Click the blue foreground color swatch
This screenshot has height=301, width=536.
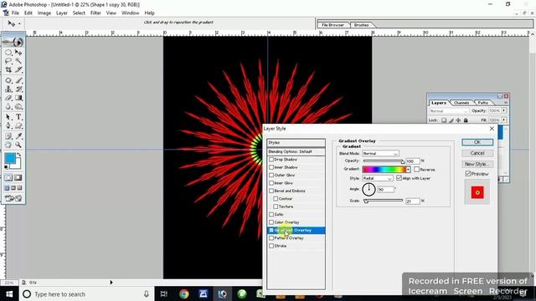[x=10, y=158]
